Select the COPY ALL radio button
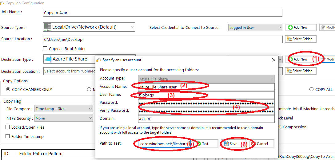This screenshot has width=335, height=160. [311, 89]
